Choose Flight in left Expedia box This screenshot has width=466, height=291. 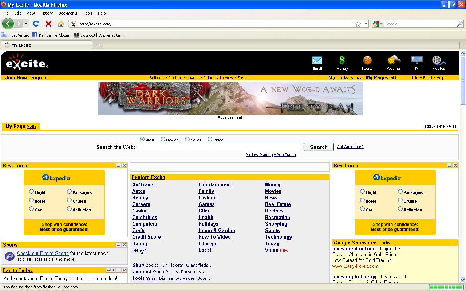(x=32, y=191)
